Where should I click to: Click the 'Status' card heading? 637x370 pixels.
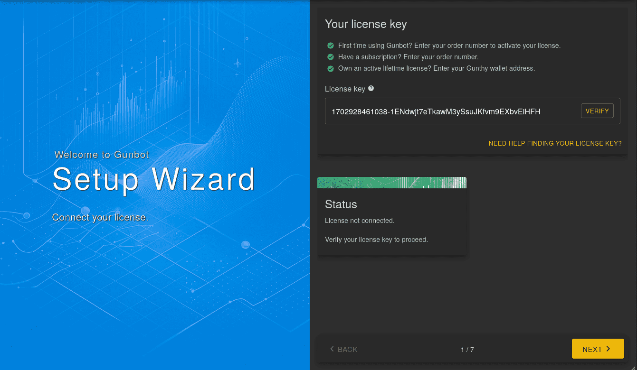[x=341, y=204]
